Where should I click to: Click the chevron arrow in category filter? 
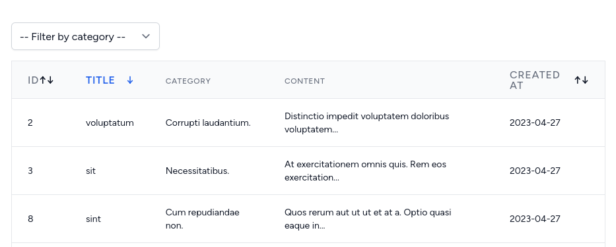pyautogui.click(x=146, y=36)
